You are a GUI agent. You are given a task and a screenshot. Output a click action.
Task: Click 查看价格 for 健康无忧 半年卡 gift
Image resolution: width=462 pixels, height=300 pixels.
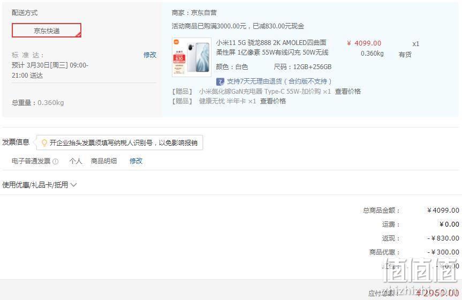point(273,101)
